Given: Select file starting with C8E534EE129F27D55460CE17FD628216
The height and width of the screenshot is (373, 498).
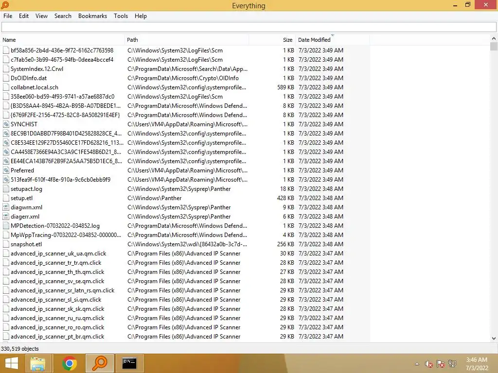Looking at the screenshot, I should (67, 142).
